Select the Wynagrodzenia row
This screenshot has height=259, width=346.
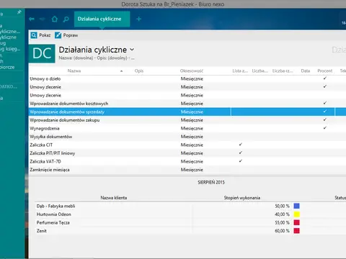pyautogui.click(x=187, y=128)
